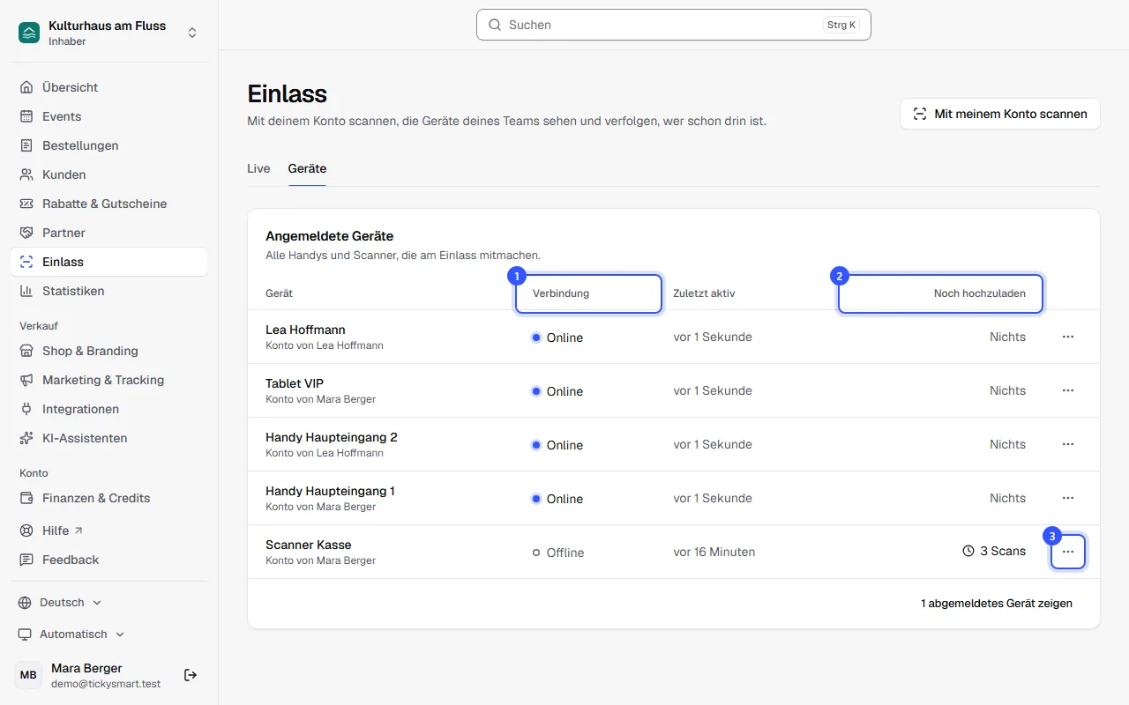1129x705 pixels.
Task: Expand the Kulturhaus am Fluss organization switcher
Action: point(192,33)
